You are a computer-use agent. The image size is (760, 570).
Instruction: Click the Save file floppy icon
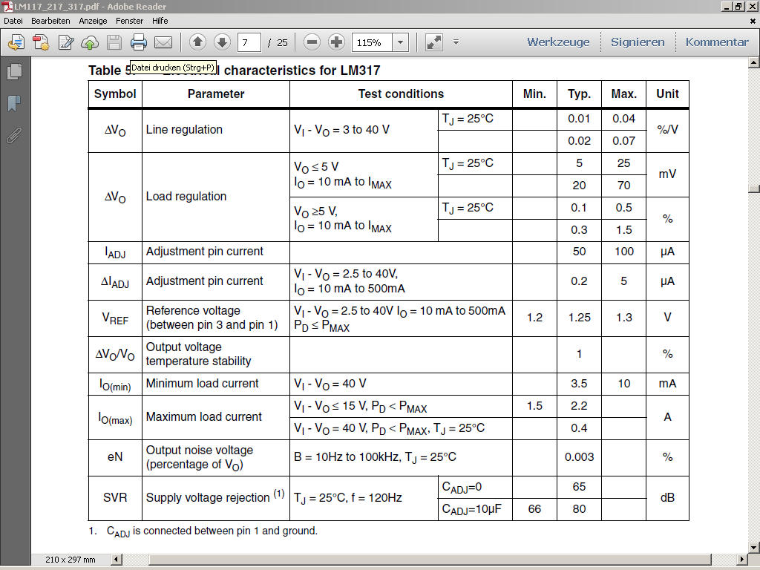point(114,42)
